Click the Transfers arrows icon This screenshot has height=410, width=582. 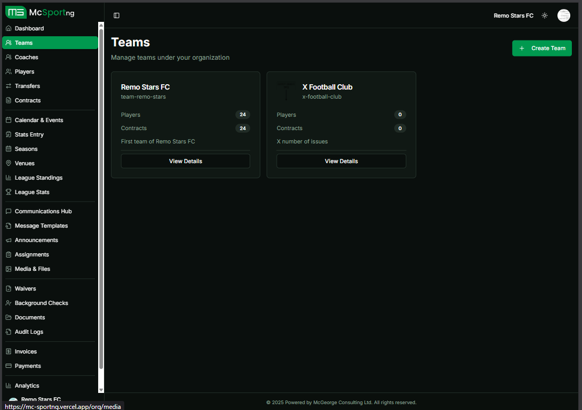pos(9,86)
